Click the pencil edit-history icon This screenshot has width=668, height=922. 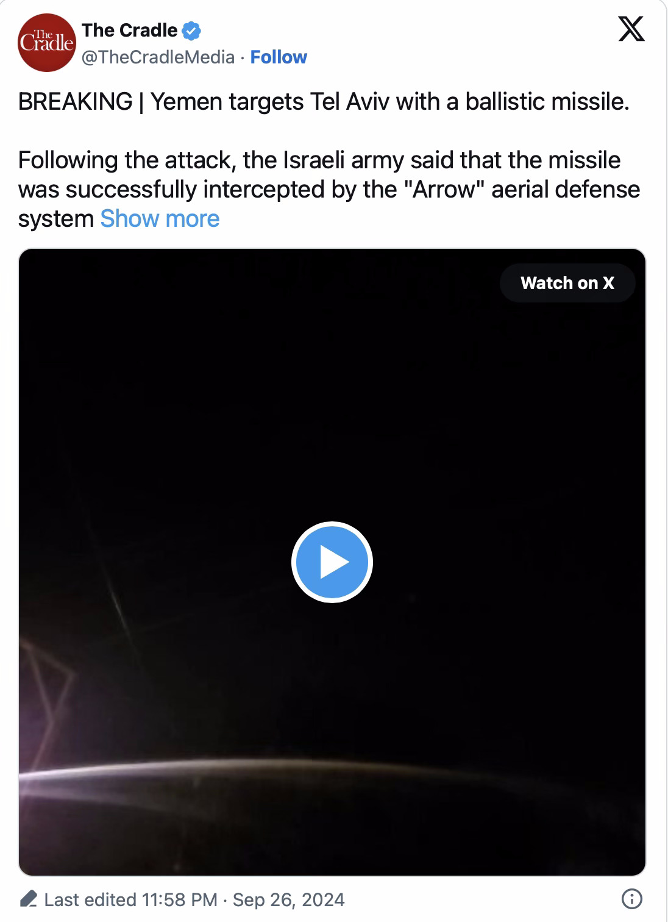pos(28,899)
